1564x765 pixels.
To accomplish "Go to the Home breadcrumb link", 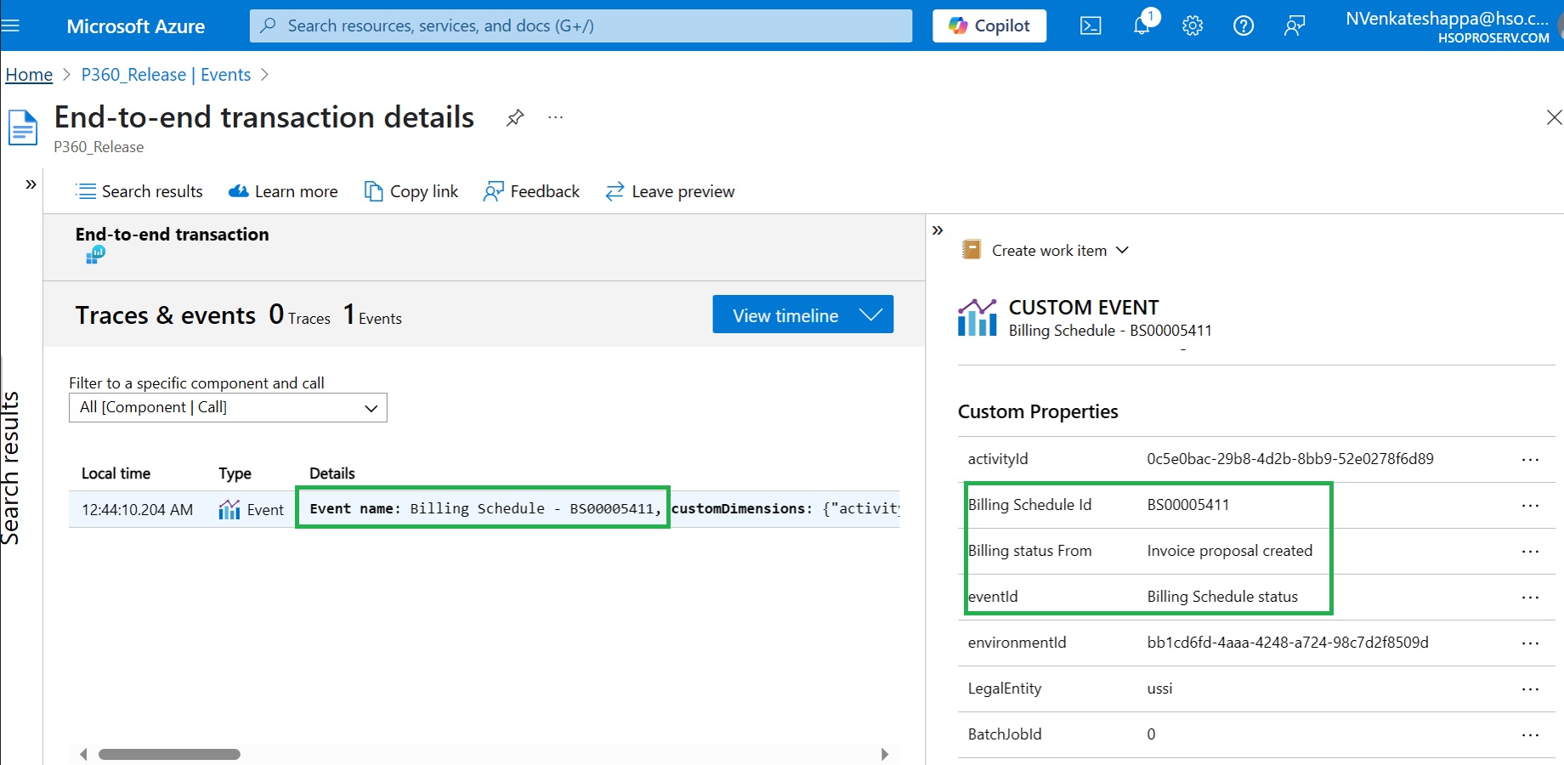I will [x=29, y=75].
